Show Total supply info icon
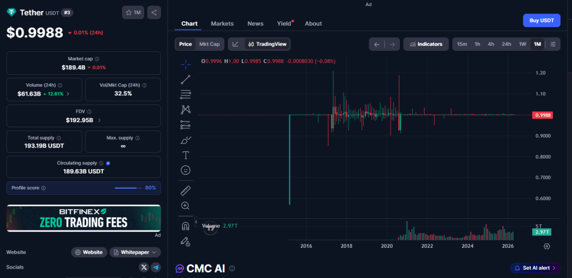Image resolution: width=572 pixels, height=278 pixels. pos(59,138)
